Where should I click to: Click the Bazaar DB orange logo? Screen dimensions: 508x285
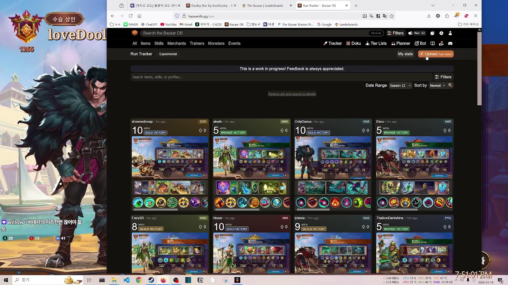135,33
